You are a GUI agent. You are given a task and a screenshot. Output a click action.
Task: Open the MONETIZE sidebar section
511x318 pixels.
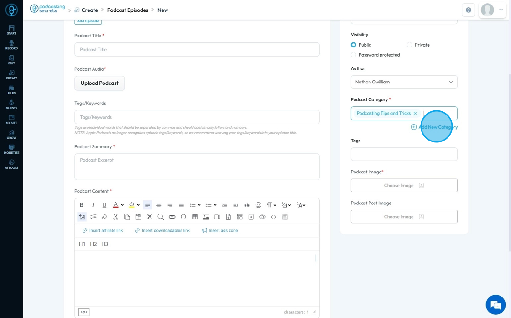[x=11, y=149]
